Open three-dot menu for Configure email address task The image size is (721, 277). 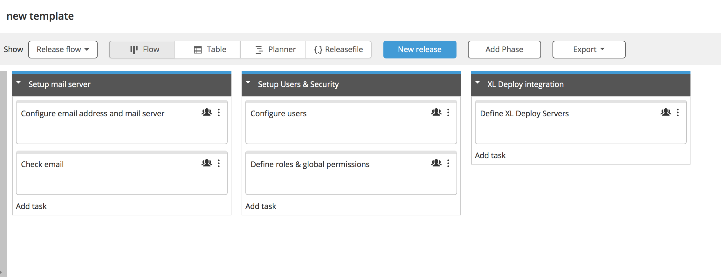219,112
